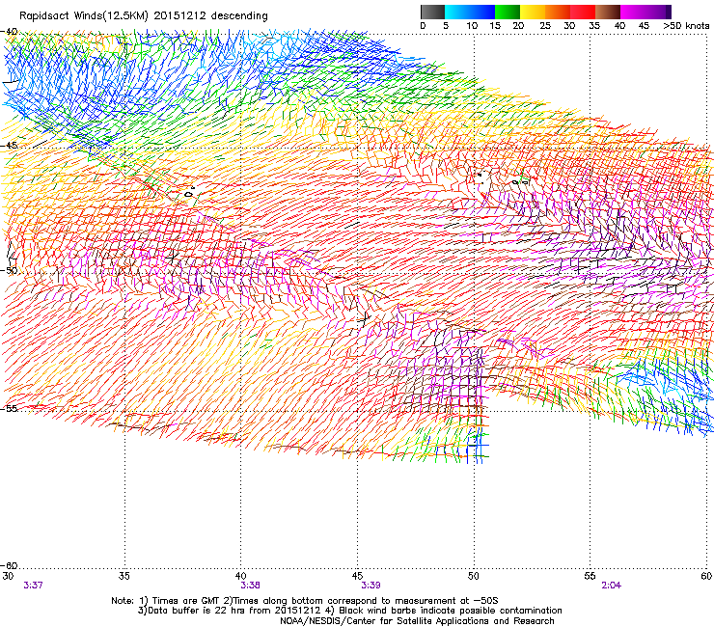
Task: Click the purple time stamp 3:39
Action: (371, 586)
